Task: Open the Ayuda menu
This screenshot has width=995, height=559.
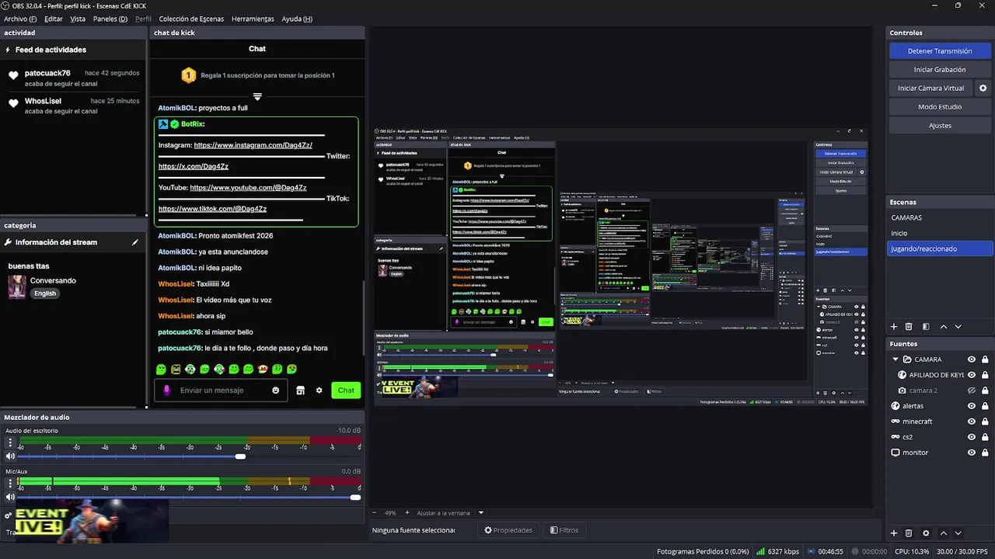Action: click(297, 19)
